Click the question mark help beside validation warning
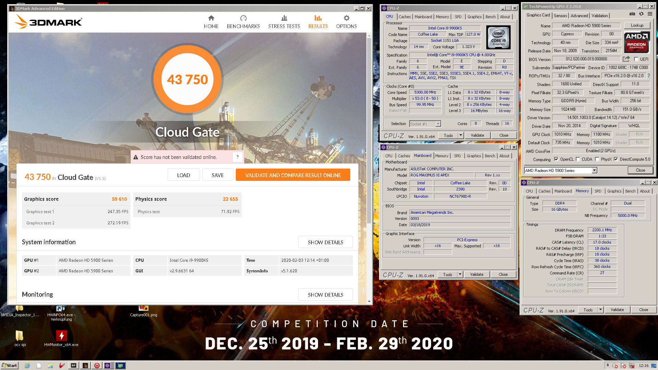Image resolution: width=658 pixels, height=370 pixels. [237, 157]
